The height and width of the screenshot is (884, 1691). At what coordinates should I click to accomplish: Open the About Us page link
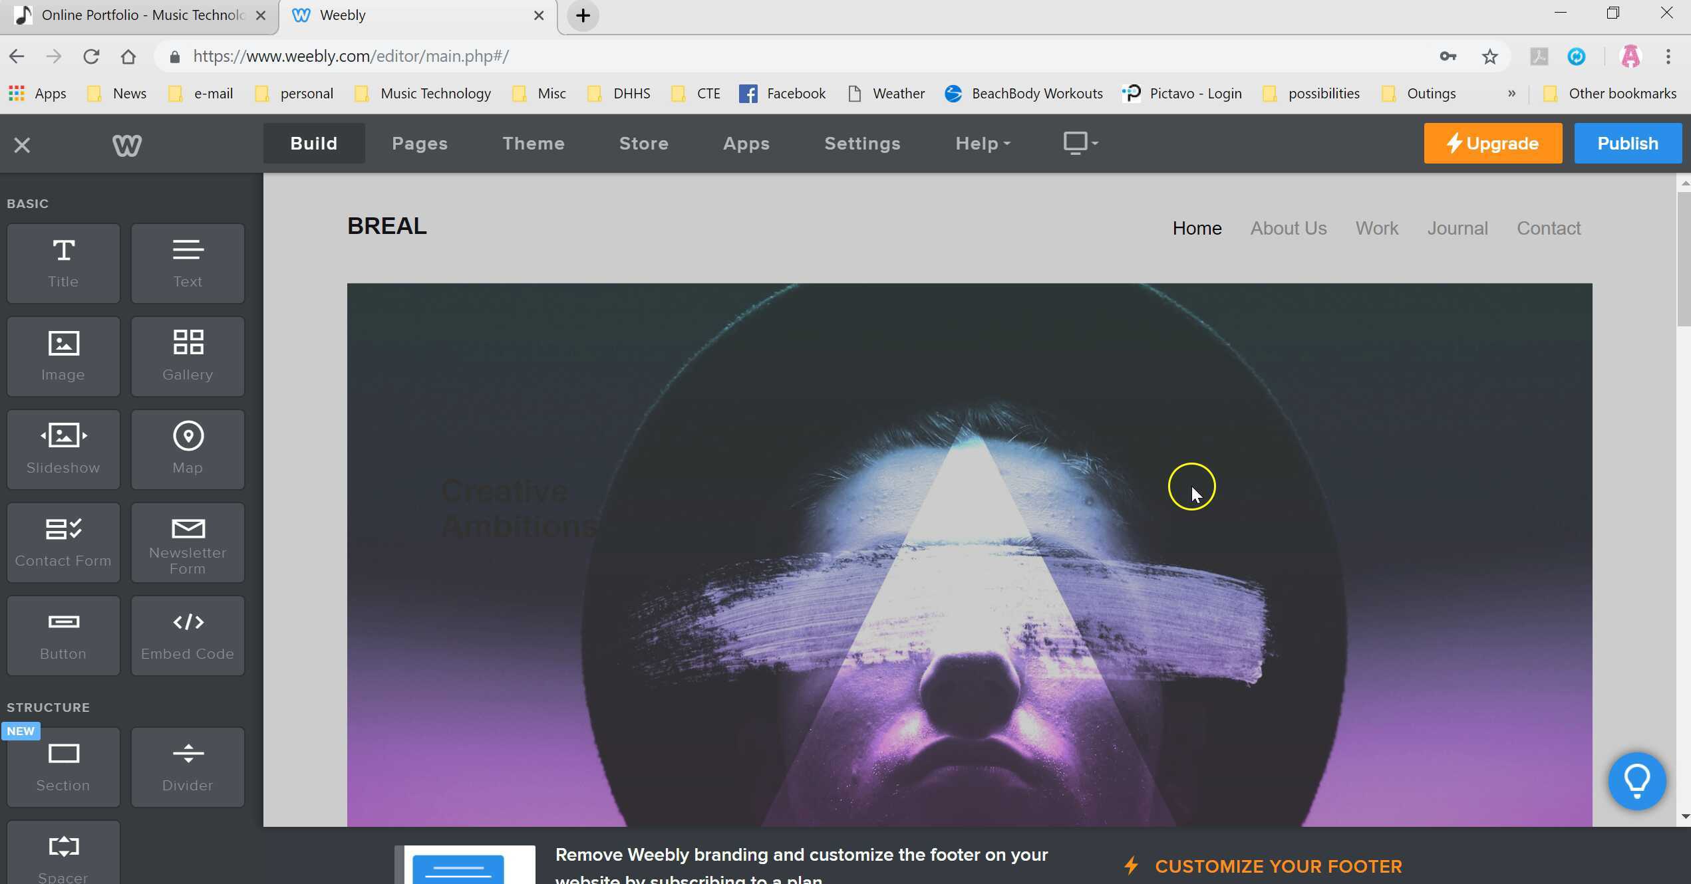tap(1288, 228)
